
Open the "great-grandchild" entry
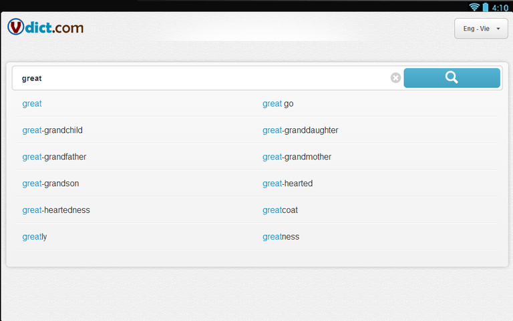click(x=52, y=130)
